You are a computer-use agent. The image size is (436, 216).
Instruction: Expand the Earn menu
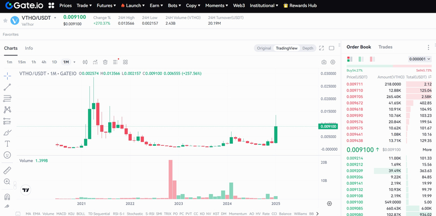156,5
